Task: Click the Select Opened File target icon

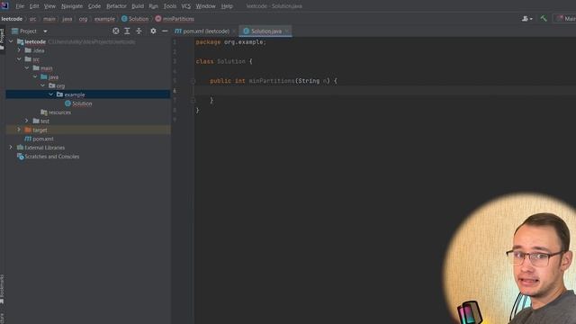Action: coord(116,31)
